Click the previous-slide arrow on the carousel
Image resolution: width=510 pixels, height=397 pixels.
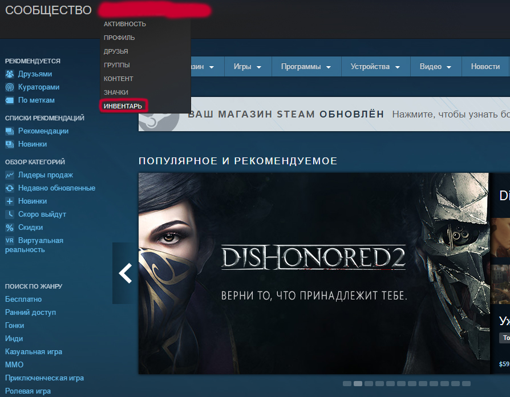(126, 273)
